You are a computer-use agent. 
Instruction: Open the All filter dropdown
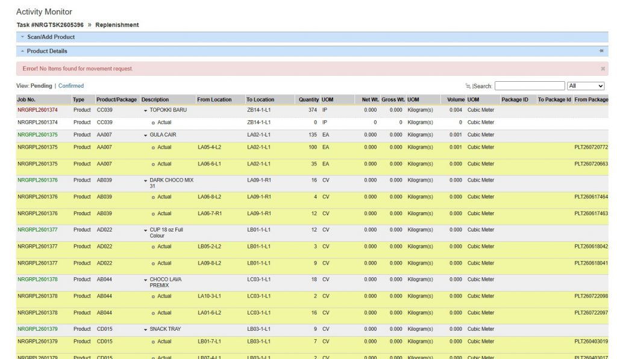pos(586,85)
